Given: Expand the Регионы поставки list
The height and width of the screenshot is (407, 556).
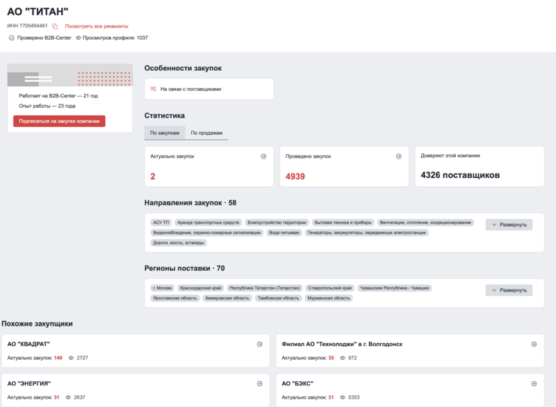Looking at the screenshot, I should point(509,290).
